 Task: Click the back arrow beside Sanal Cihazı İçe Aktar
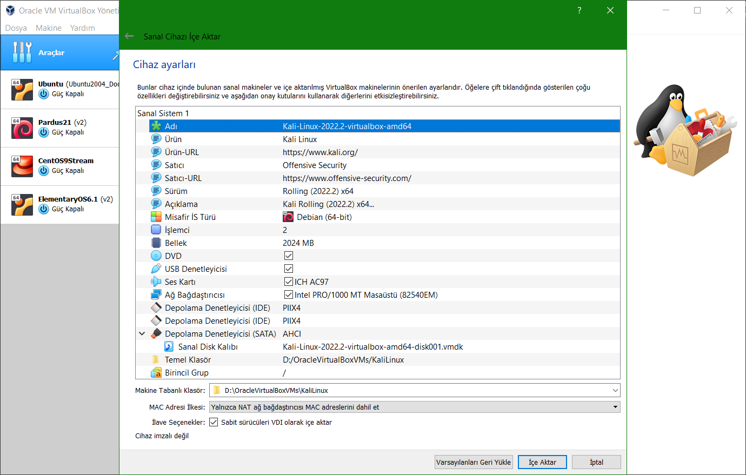click(129, 36)
